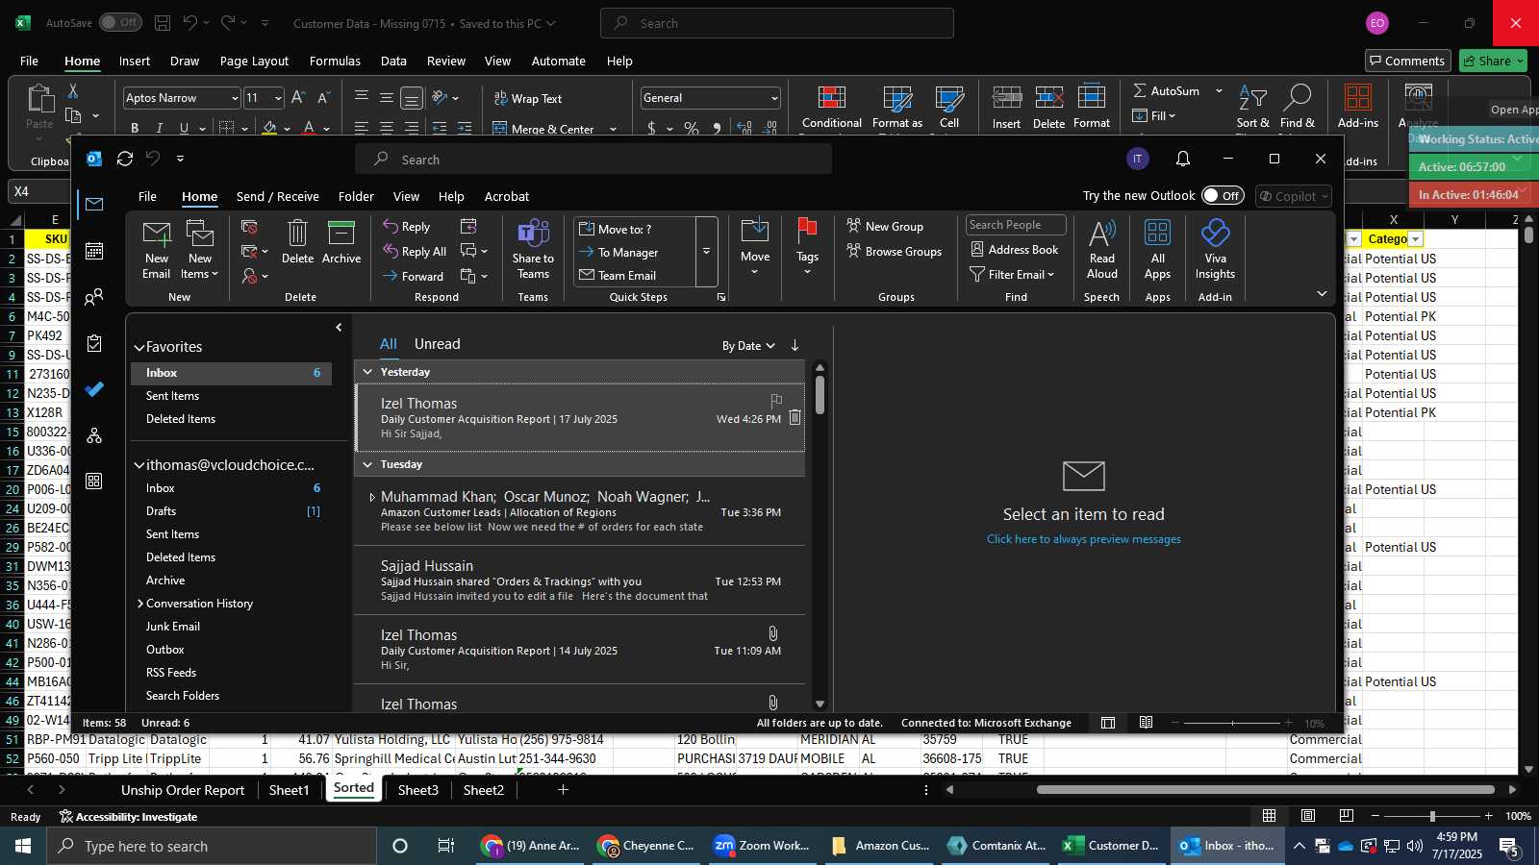Image resolution: width=1539 pixels, height=865 pixels.
Task: Show Unread messages only
Action: point(438,344)
